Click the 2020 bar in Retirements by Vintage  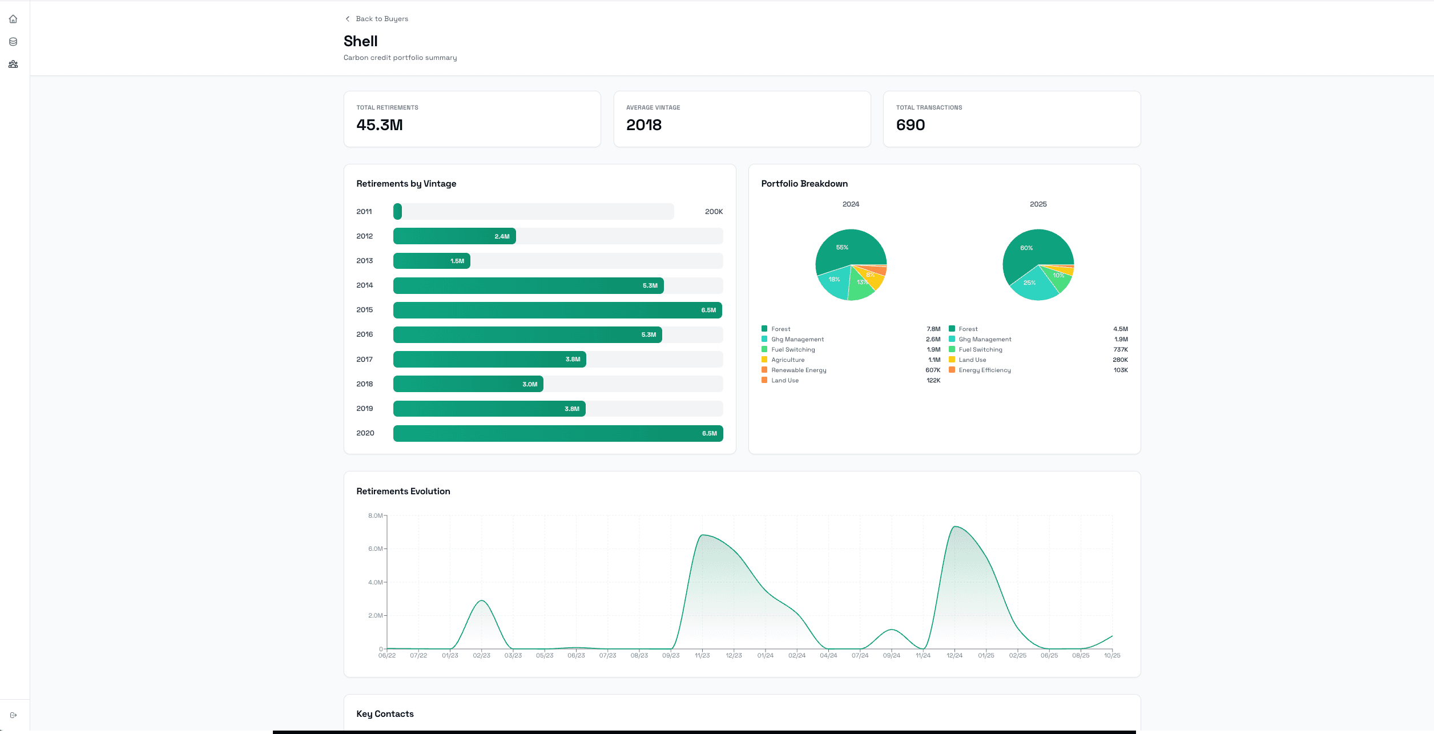click(557, 433)
